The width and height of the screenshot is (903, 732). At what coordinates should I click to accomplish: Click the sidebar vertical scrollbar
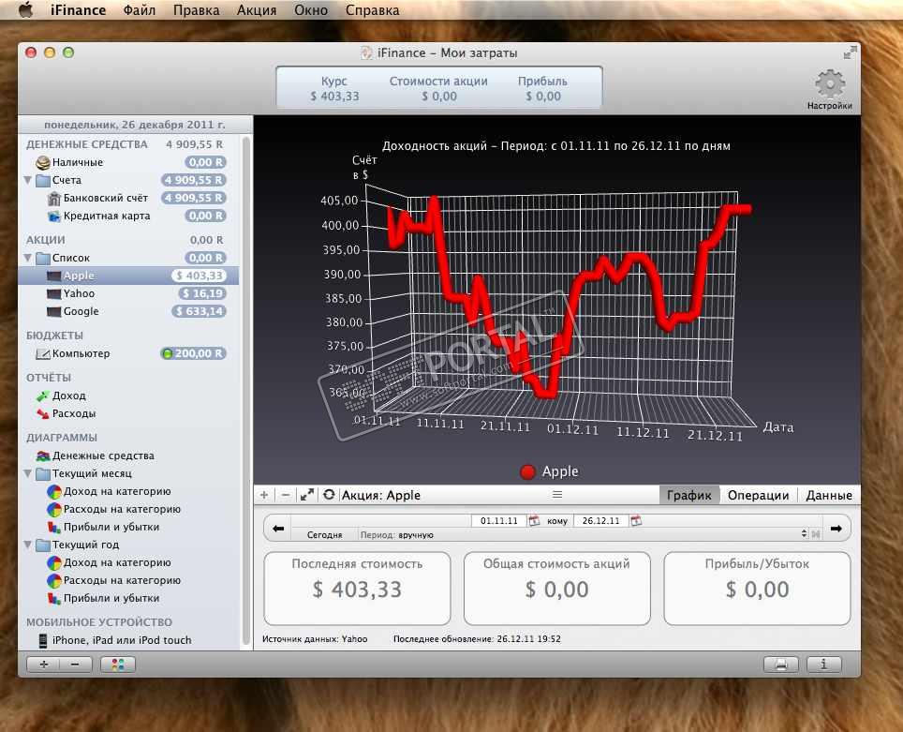(x=246, y=392)
